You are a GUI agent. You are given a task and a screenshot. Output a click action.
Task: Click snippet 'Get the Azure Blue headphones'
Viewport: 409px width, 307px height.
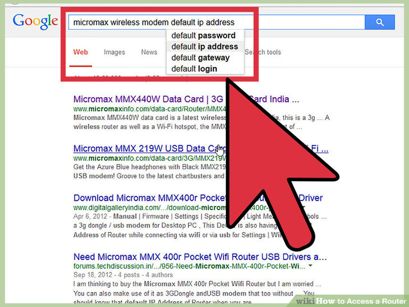pyautogui.click(x=149, y=171)
